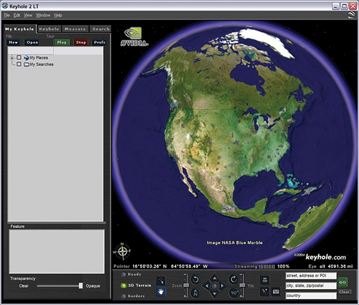Image resolution: width=359 pixels, height=305 pixels.
Task: Select the hand pan tool
Action: point(161,292)
